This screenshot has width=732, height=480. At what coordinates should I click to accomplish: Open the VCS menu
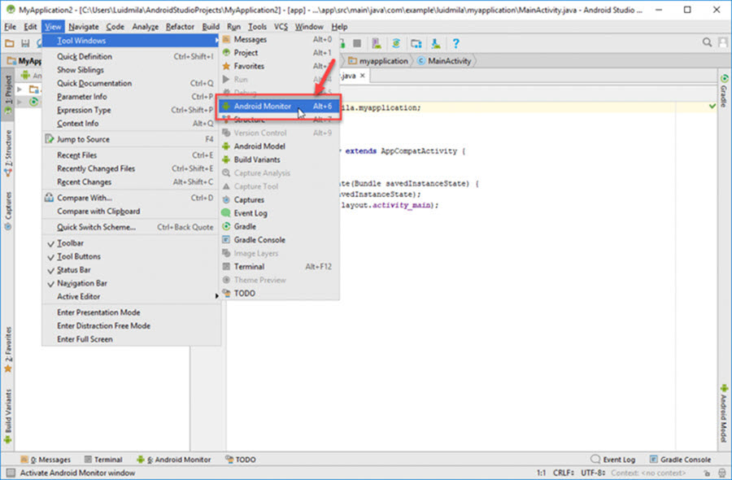[x=281, y=27]
